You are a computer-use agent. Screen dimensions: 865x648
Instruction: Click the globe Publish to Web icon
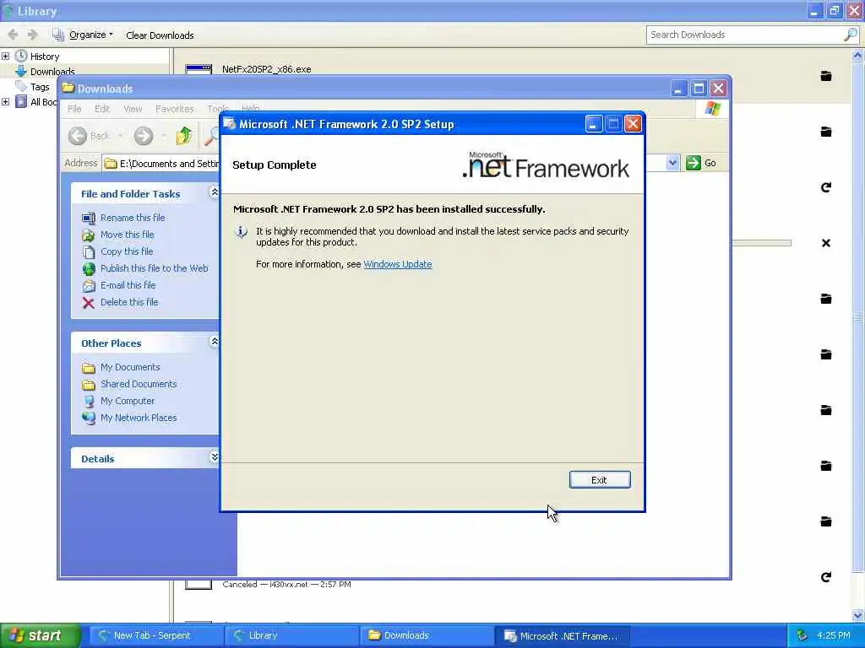pos(88,269)
